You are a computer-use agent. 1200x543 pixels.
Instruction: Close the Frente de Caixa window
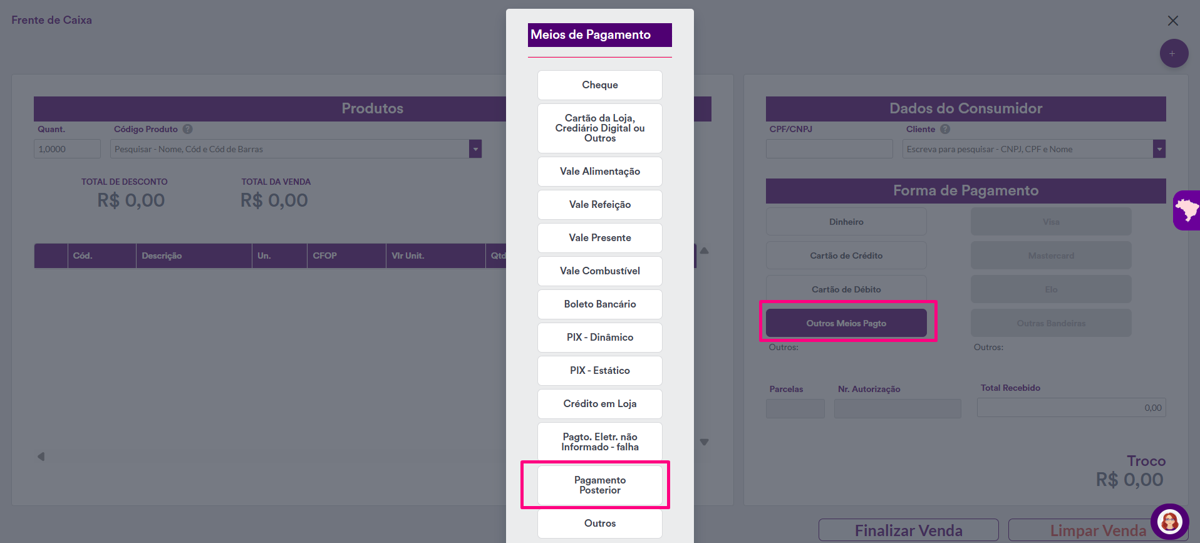pos(1172,21)
